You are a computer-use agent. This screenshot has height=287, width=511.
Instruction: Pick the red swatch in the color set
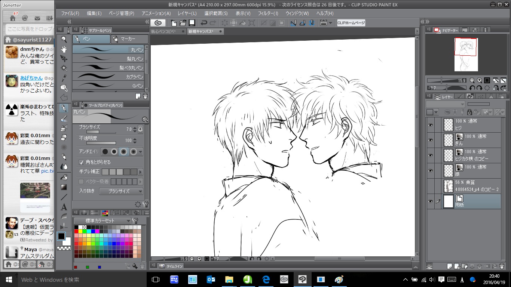(76, 231)
